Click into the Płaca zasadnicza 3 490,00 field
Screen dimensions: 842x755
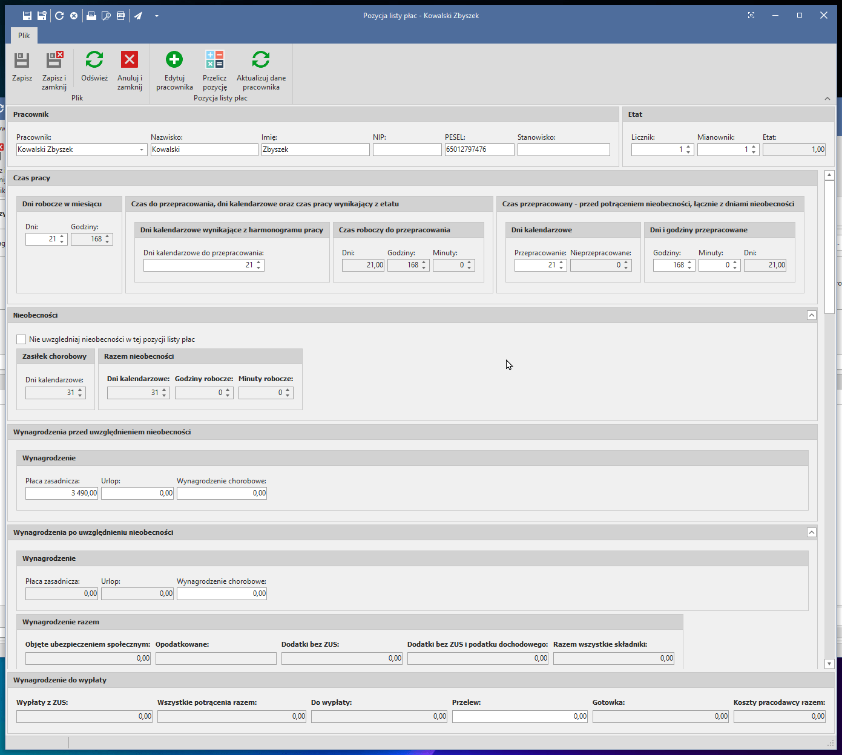(x=62, y=493)
